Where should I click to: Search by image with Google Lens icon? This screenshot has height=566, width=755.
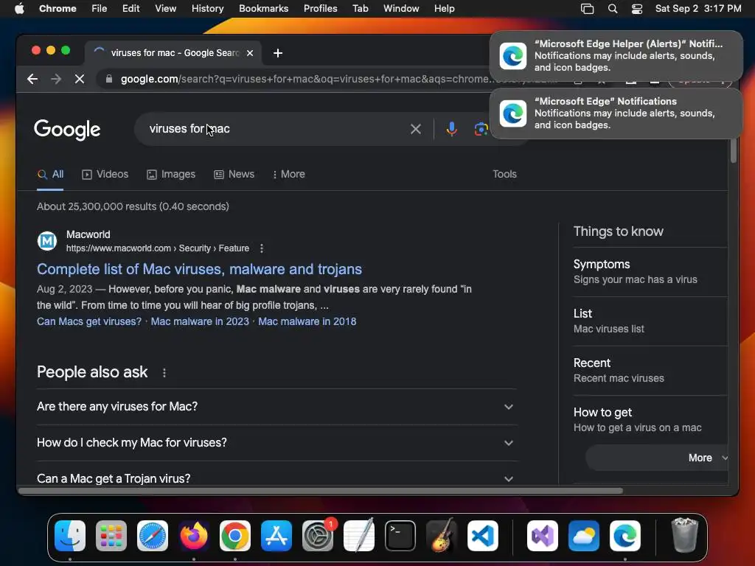[481, 128]
